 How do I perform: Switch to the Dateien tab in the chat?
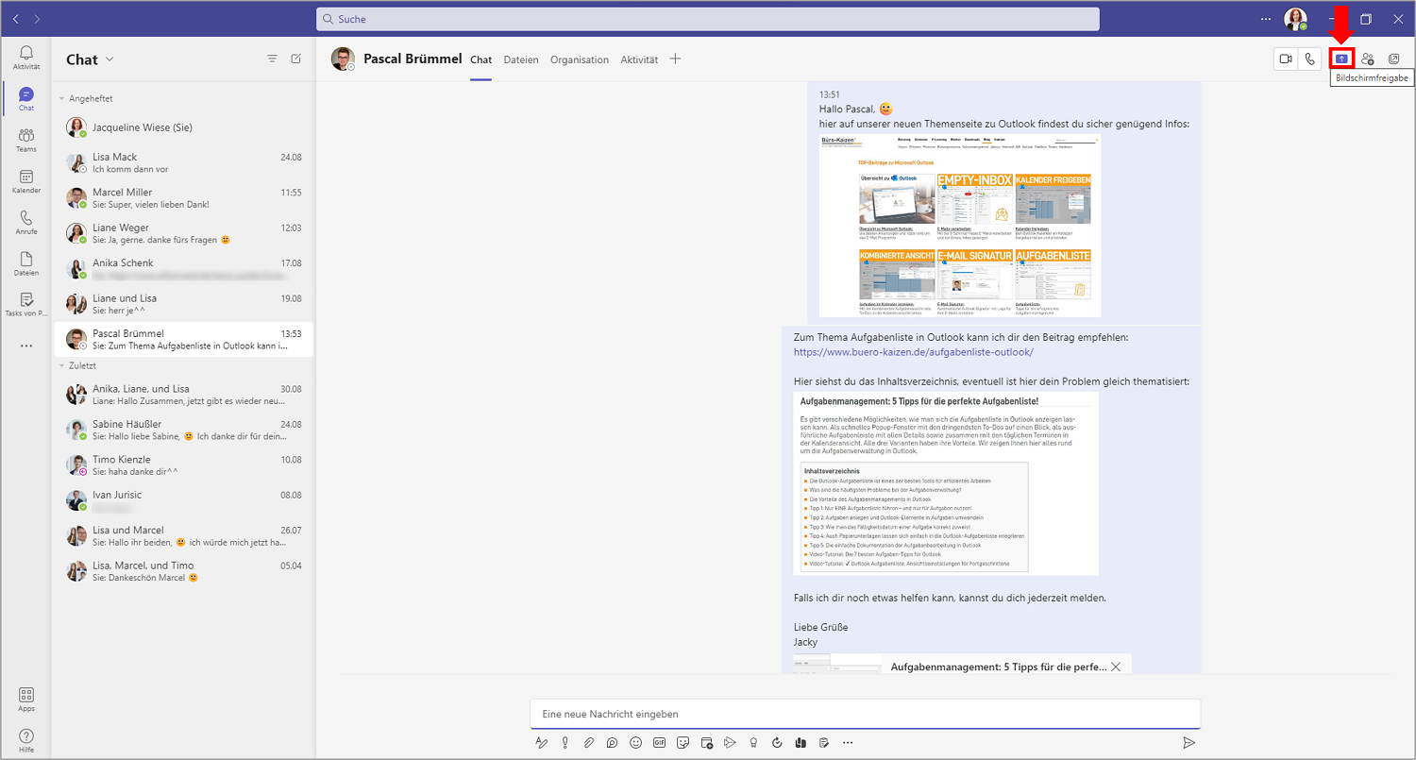tap(521, 59)
